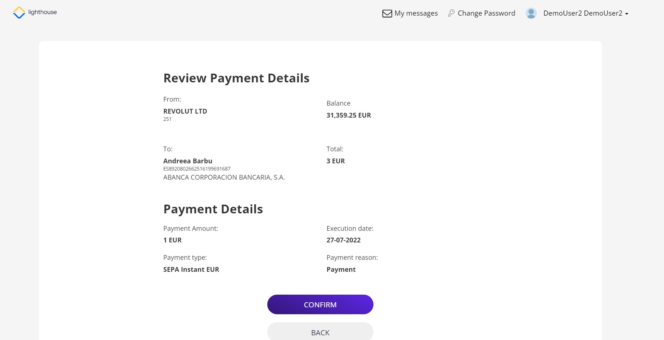Click the balance value 31,359.25 EUR
The height and width of the screenshot is (340, 664).
coord(348,115)
